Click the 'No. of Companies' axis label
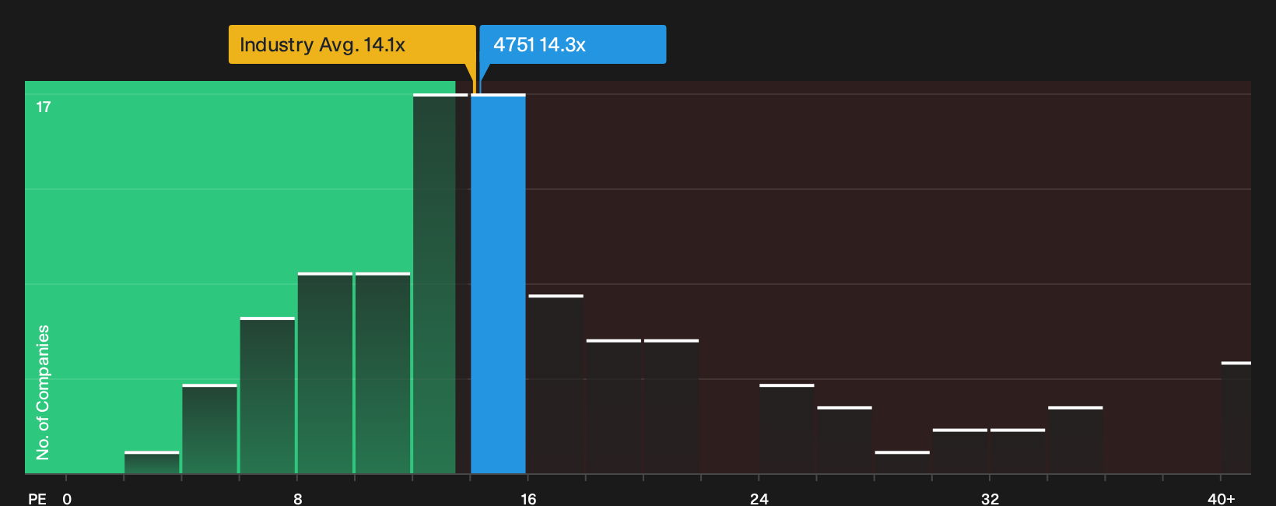 pyautogui.click(x=43, y=392)
